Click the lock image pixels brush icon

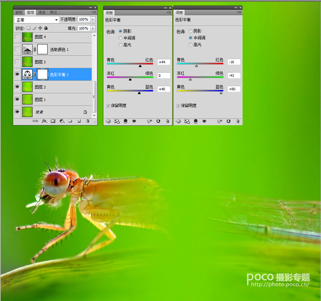[x=34, y=28]
